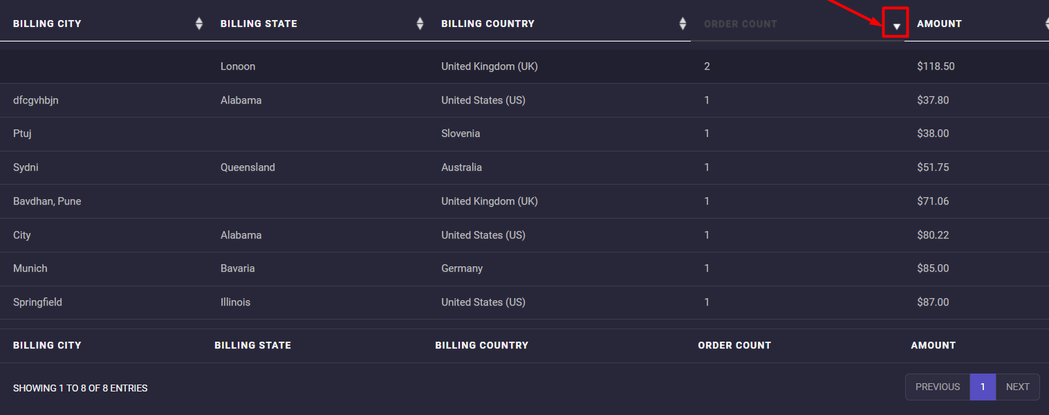Screen dimensions: 1049x415
Task: Go to the Next page
Action: [x=1017, y=387]
